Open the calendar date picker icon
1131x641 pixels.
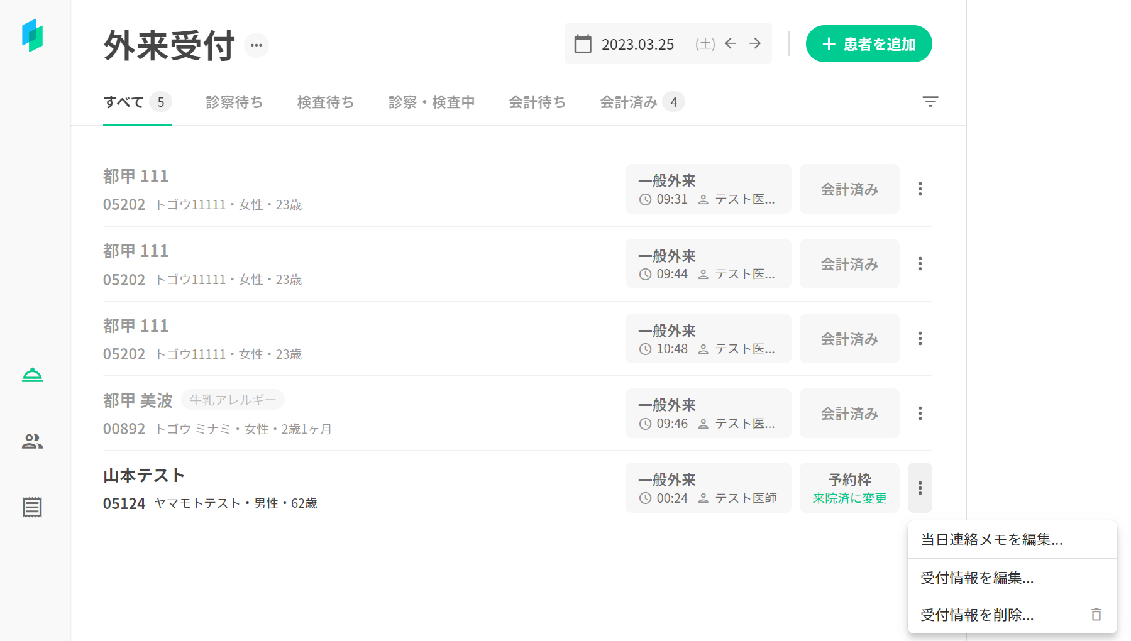pos(583,44)
